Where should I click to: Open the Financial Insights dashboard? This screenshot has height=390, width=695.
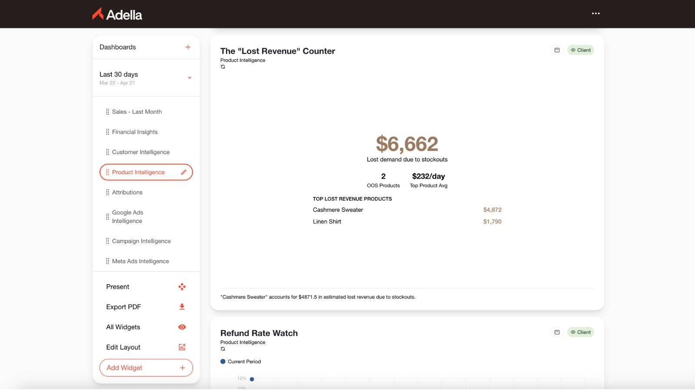click(x=135, y=132)
